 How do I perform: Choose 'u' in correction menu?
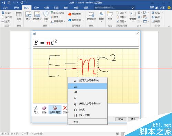tap(88, 98)
